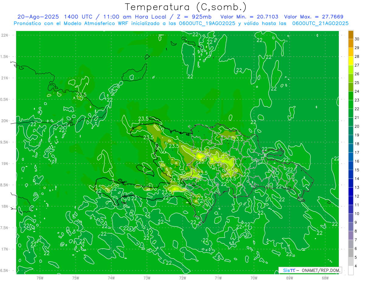Click the yellow swatch between 27 and 28
Viewport: 365px width, 282px height.
(x=351, y=61)
